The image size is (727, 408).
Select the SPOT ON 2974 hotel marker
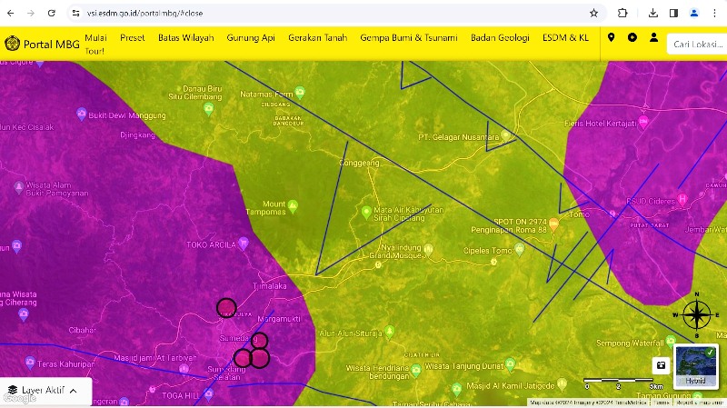pyautogui.click(x=553, y=224)
